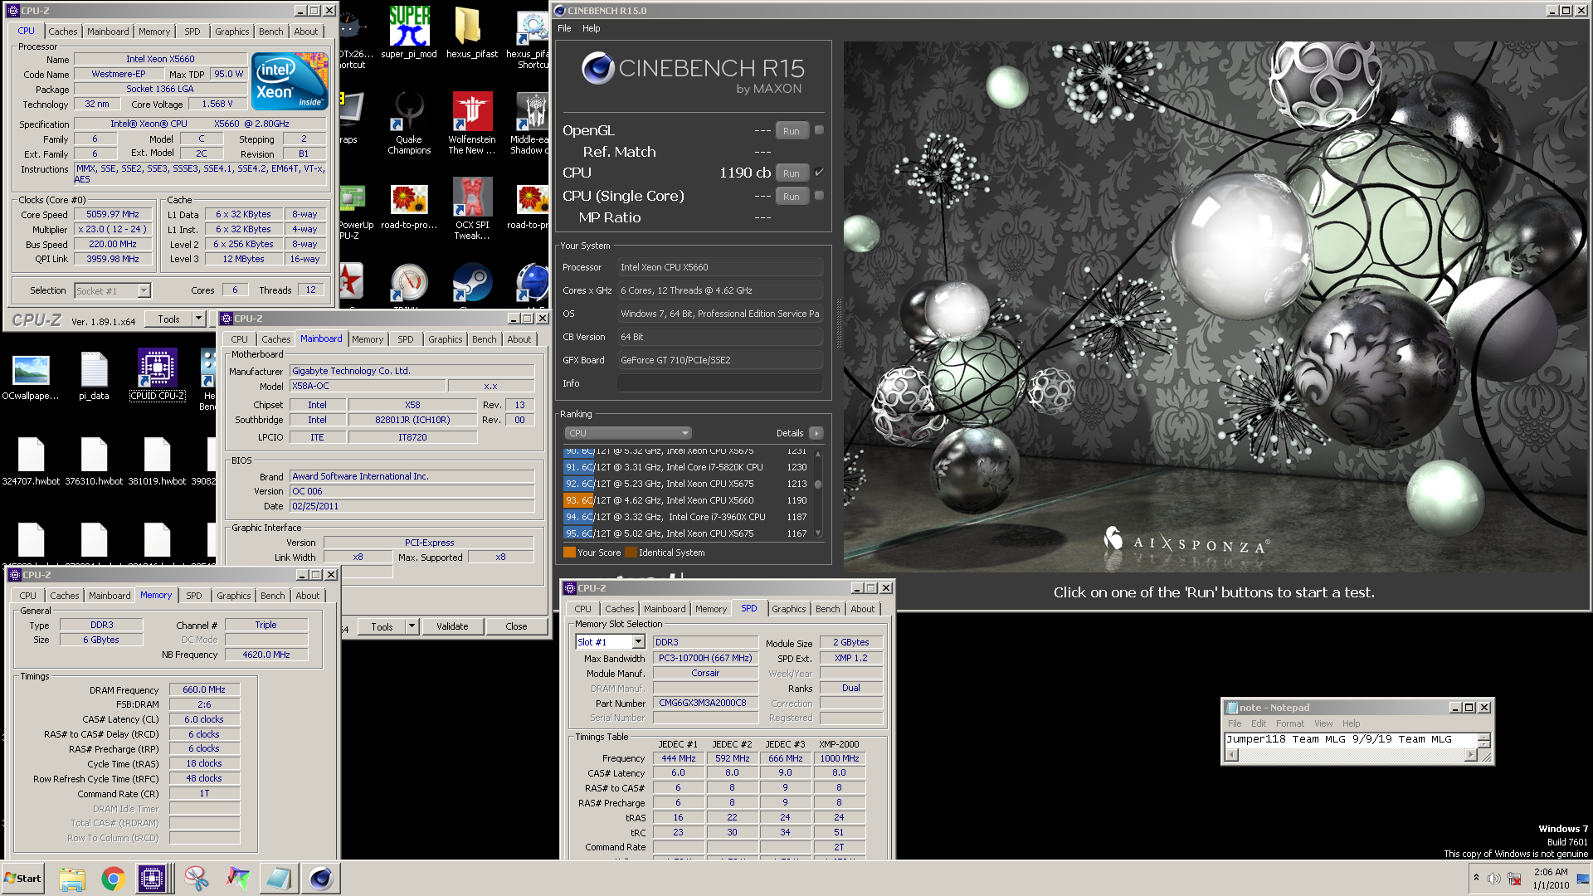The image size is (1593, 896).
Task: Open Graphics tab in the CPU-Z SPD window
Action: 789,609
